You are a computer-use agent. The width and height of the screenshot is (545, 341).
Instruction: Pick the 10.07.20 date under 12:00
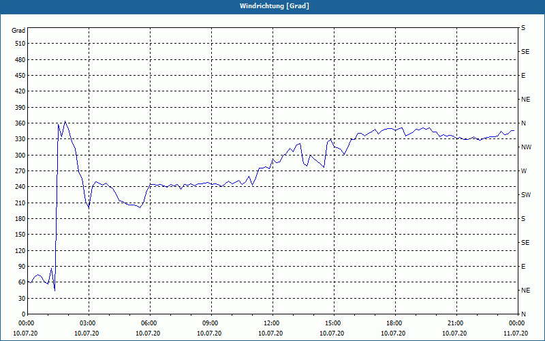pyautogui.click(x=270, y=333)
